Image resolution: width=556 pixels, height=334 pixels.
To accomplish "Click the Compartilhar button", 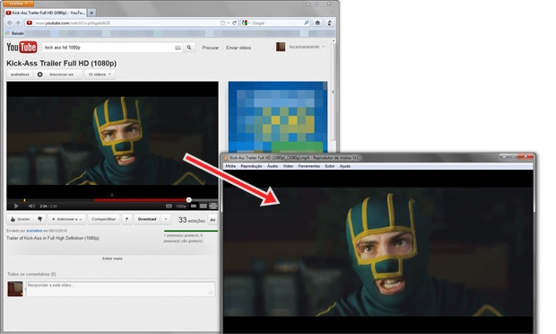I will click(103, 219).
